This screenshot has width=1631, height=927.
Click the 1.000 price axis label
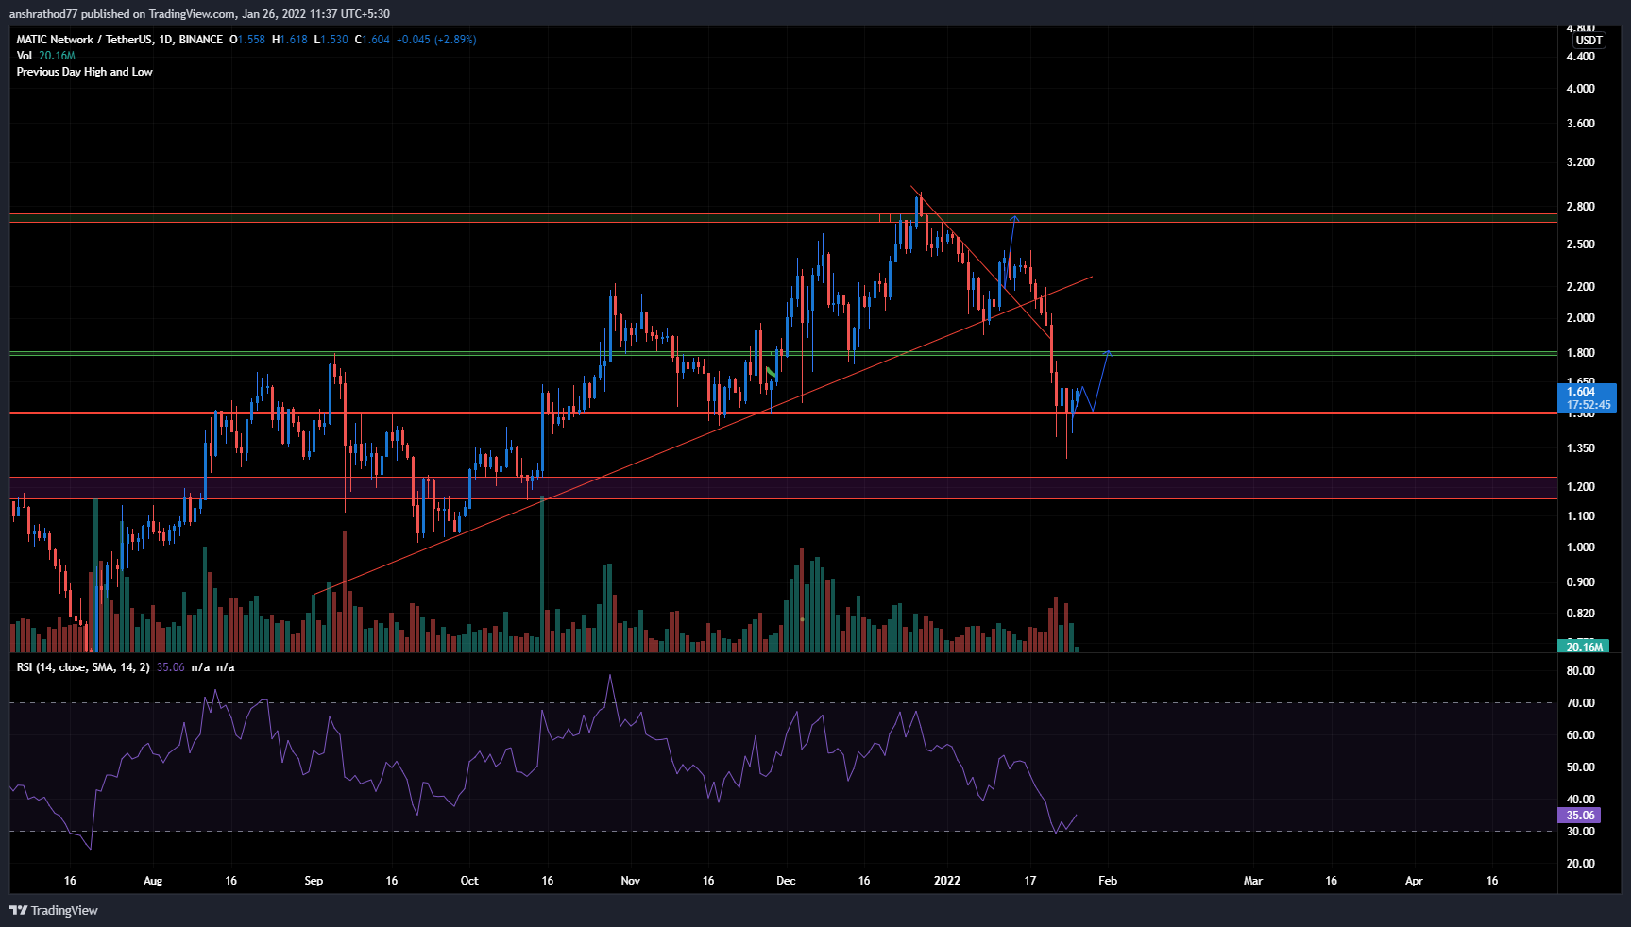(1580, 548)
